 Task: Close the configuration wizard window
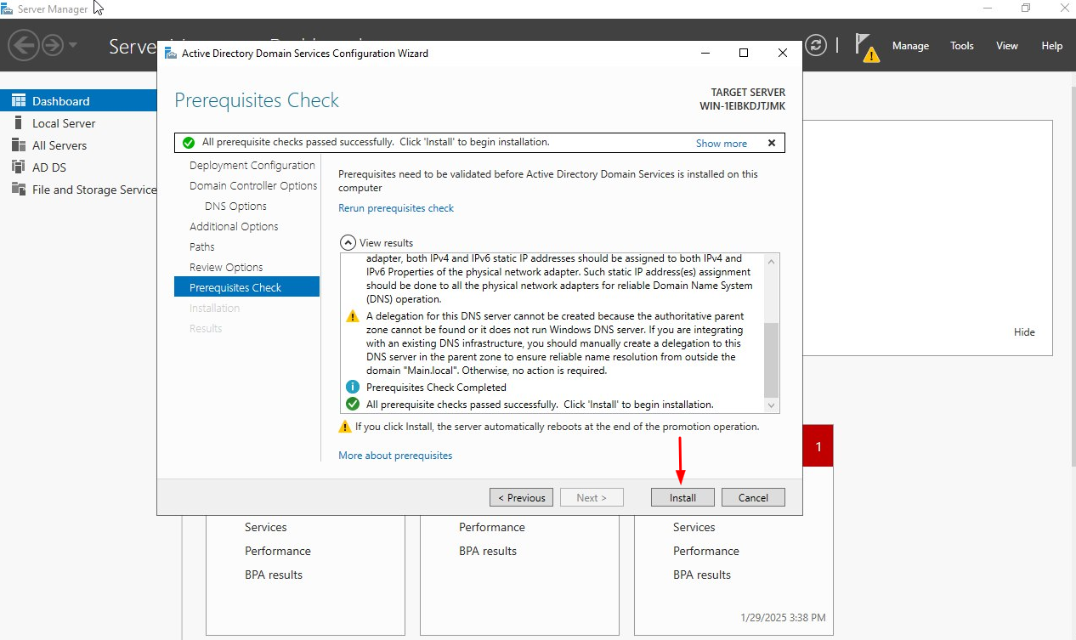tap(783, 53)
